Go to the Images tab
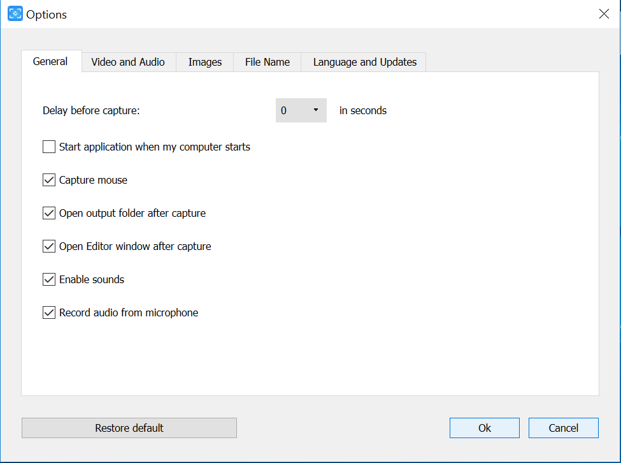 point(205,62)
